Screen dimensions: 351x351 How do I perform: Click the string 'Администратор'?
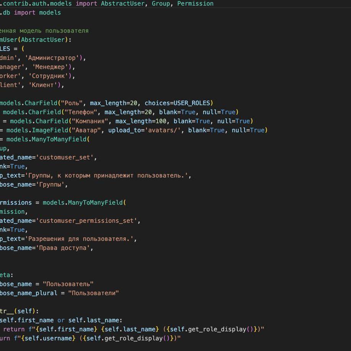coord(52,58)
